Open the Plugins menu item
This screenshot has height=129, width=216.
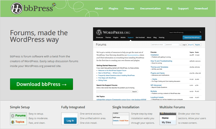tap(113, 9)
